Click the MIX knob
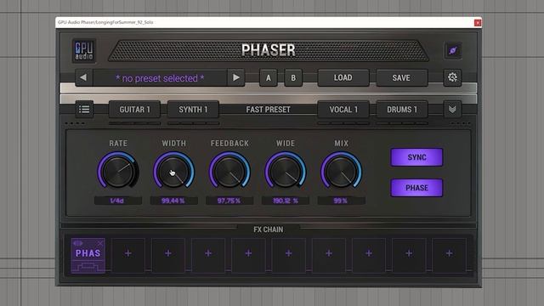Image resolution: width=544 pixels, height=306 pixels. (341, 172)
